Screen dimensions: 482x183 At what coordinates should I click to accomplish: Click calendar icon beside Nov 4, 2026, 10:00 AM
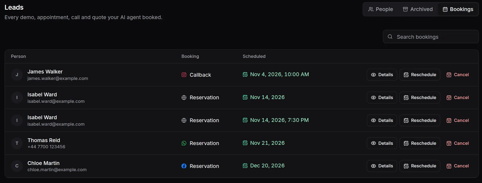point(245,75)
